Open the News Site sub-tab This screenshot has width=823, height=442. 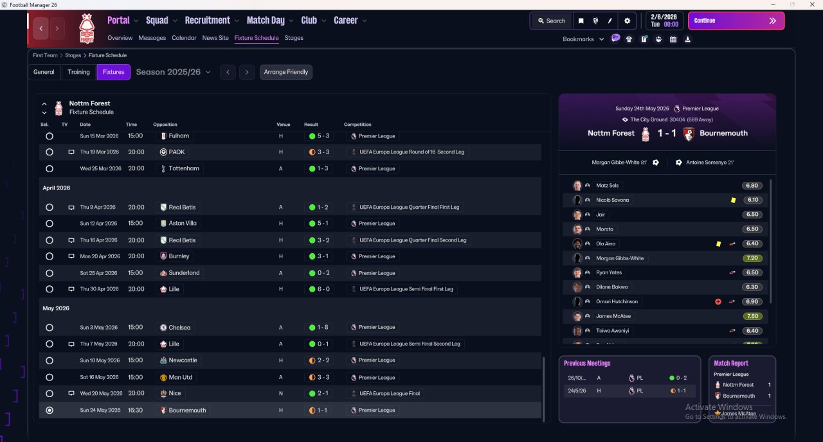click(x=215, y=38)
